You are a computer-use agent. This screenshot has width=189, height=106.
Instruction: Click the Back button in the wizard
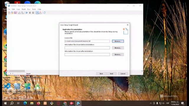click(101, 74)
